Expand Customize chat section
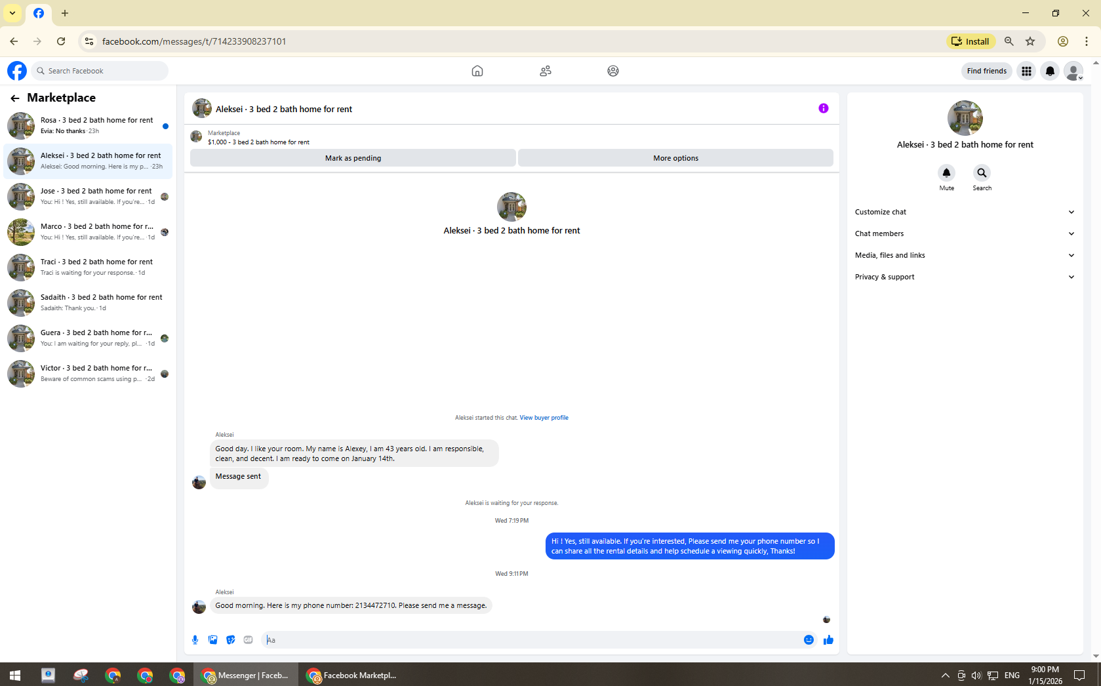This screenshot has width=1101, height=686. (x=965, y=212)
